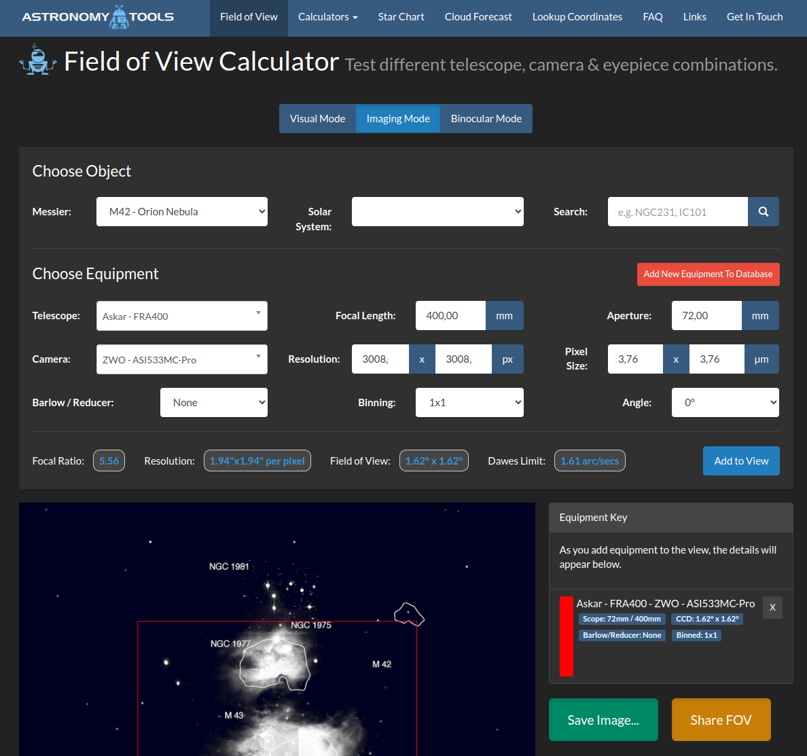The width and height of the screenshot is (807, 756).
Task: Click the Save Image button
Action: point(603,719)
